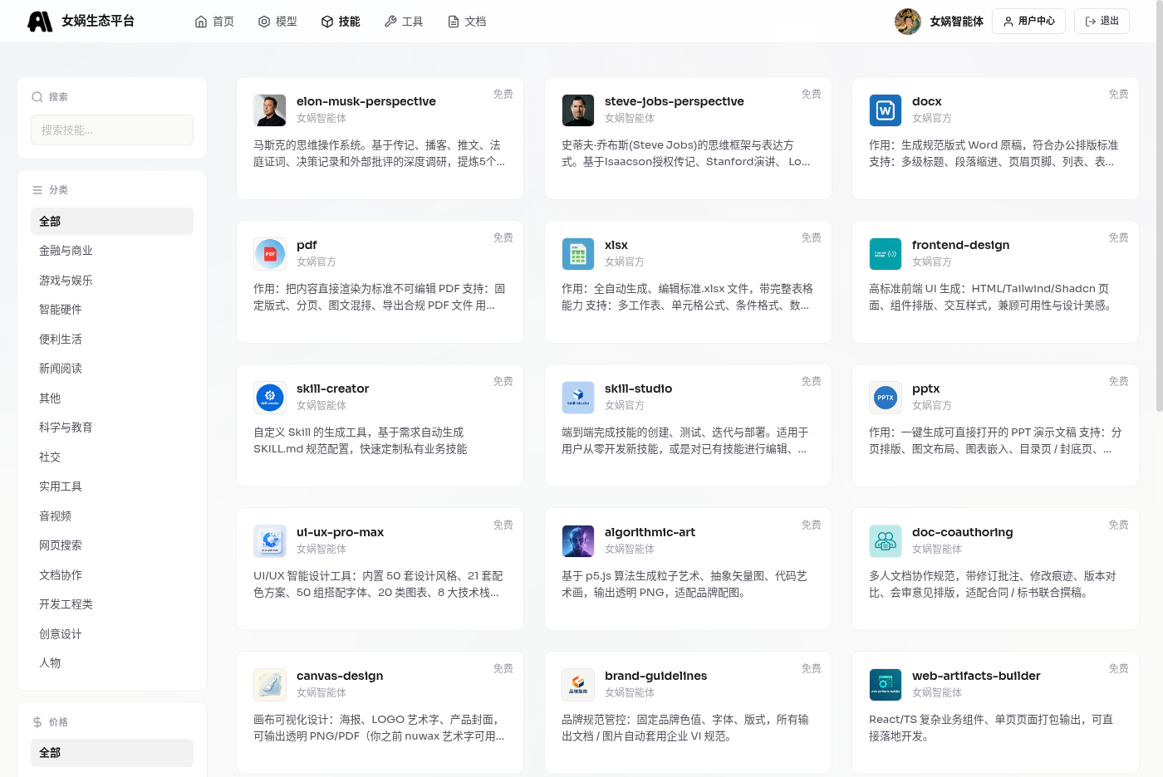Click the brand-guidelines skill icon
The height and width of the screenshot is (777, 1163).
pos(578,685)
